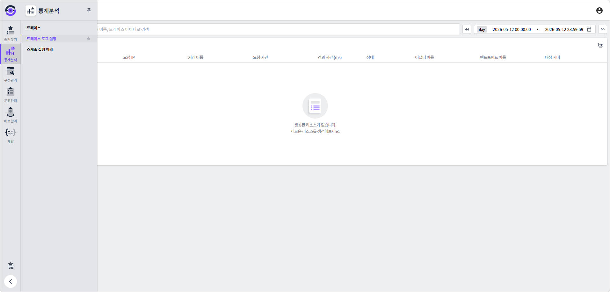Open the 구성관리 sidebar section
This screenshot has height=292, width=610.
coord(11,74)
